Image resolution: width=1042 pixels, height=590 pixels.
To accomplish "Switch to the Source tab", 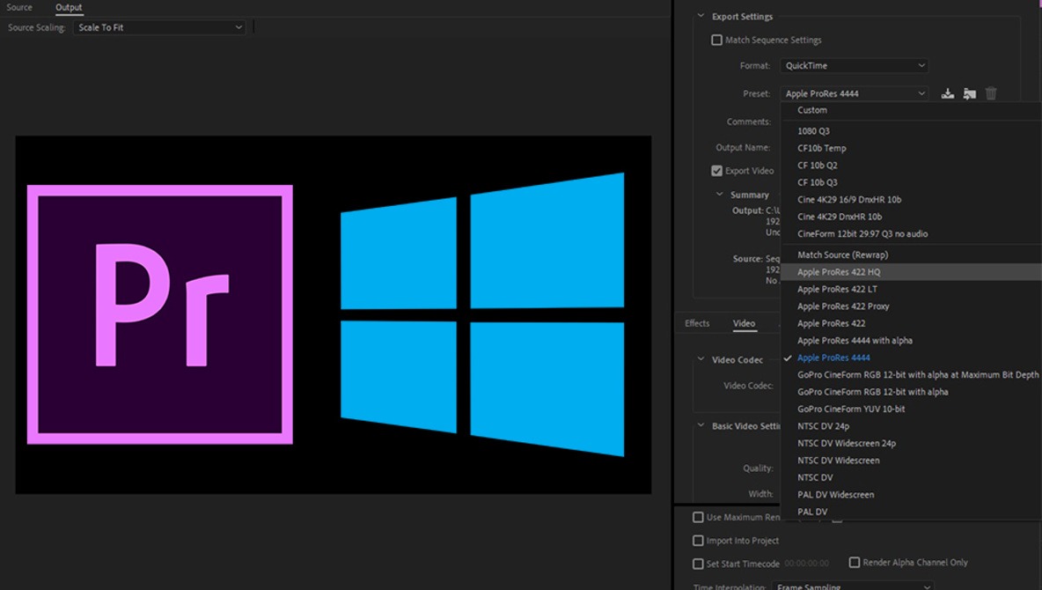I will coord(19,7).
